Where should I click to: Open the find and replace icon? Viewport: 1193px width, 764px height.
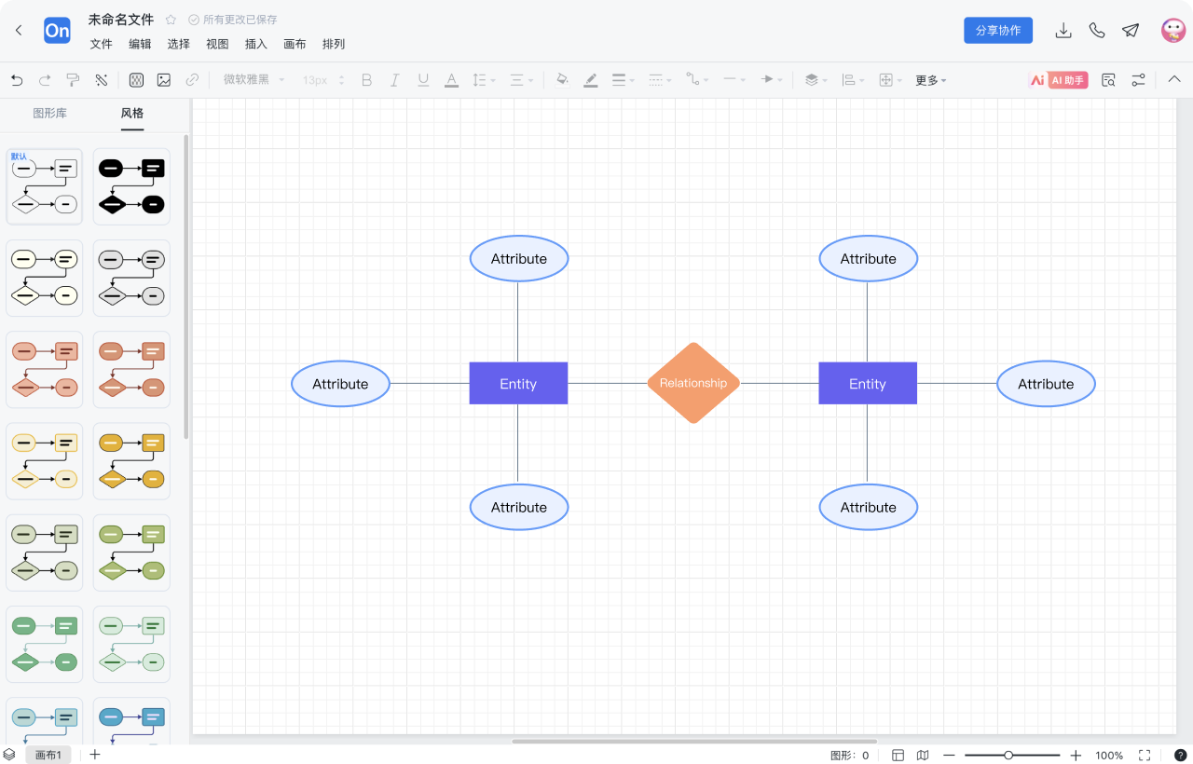click(x=1108, y=80)
